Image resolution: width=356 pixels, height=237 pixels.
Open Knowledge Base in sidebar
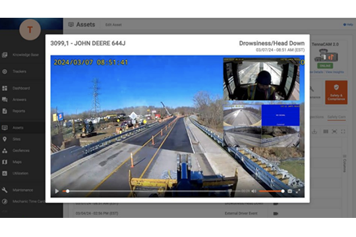[26, 55]
